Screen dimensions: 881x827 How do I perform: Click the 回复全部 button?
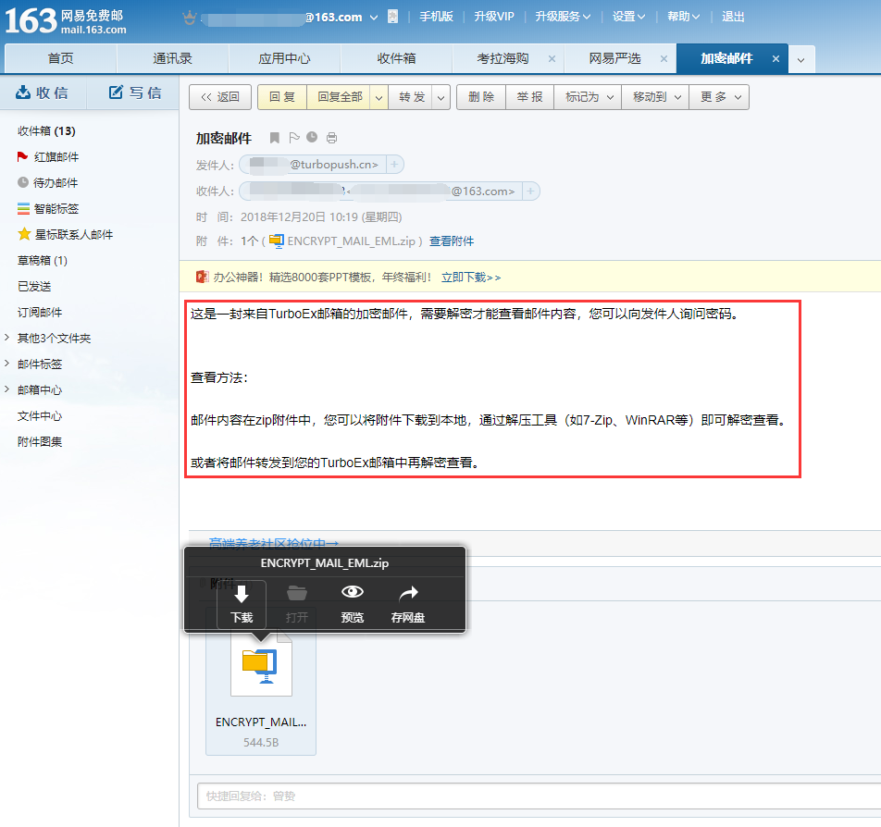340,97
